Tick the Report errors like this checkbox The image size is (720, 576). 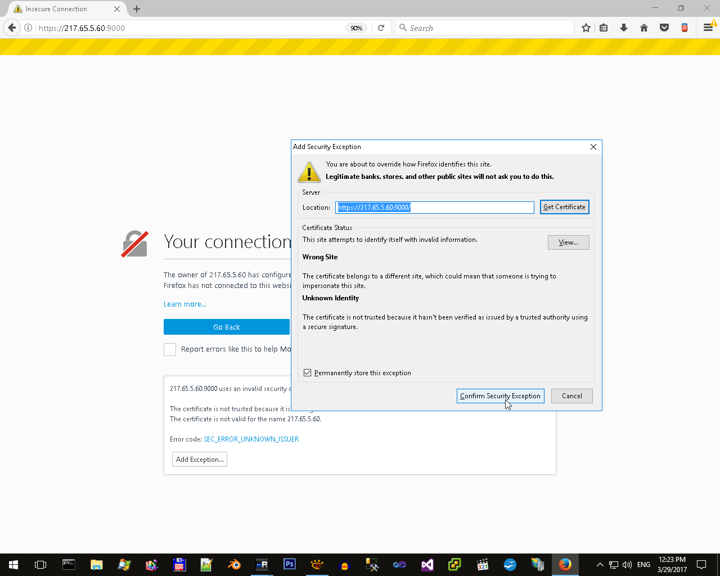click(x=170, y=349)
